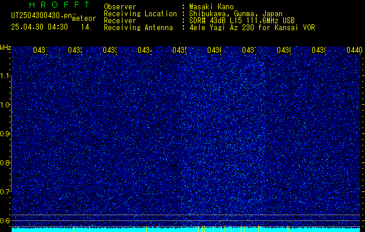Click the 0440 time marker
Viewport: 365px width, 232px height.
pos(355,50)
